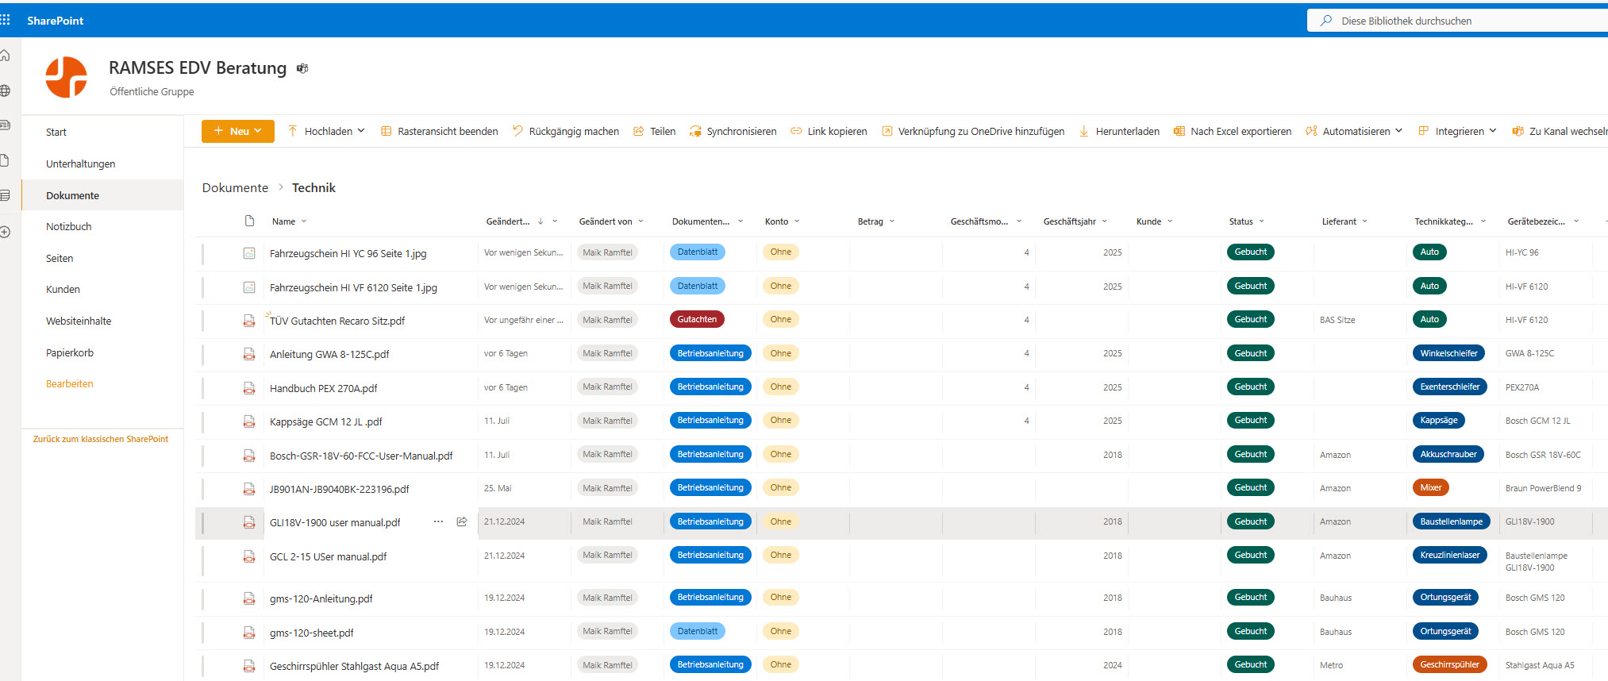The height and width of the screenshot is (681, 1608).
Task: Open Notizbuch in the left navigation
Action: tap(69, 226)
